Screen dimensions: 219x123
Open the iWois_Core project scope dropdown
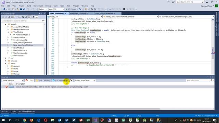[x=75, y=17]
